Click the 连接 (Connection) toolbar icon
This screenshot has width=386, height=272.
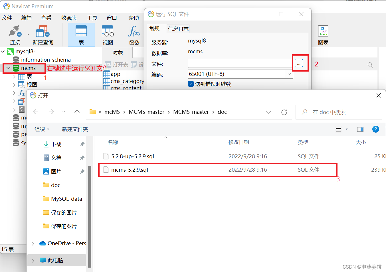[x=15, y=34]
